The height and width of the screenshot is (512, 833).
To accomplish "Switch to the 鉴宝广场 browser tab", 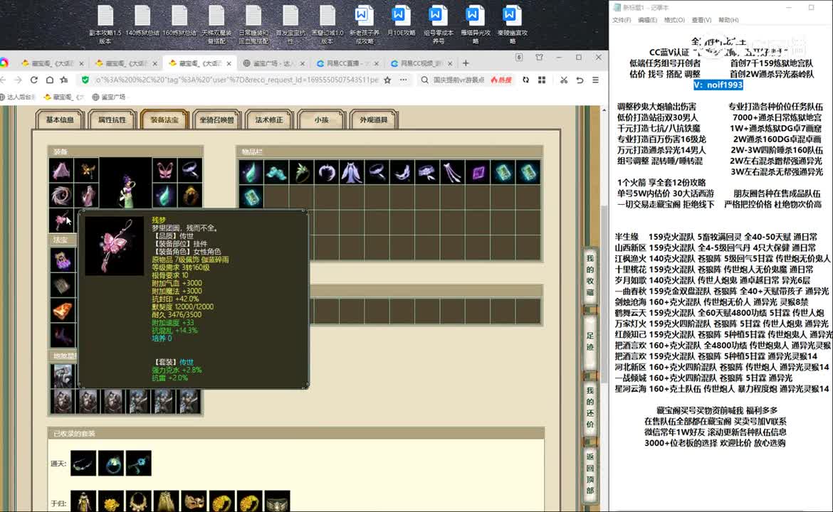I will pos(273,63).
